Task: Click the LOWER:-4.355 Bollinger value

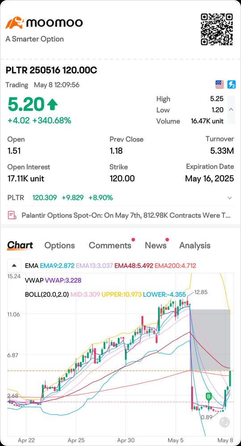Action: coord(165,294)
